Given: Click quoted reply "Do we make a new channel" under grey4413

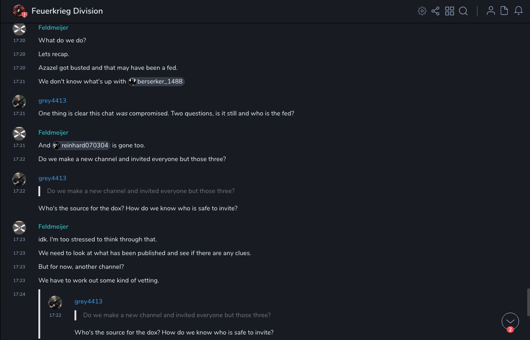Looking at the screenshot, I should [x=141, y=191].
